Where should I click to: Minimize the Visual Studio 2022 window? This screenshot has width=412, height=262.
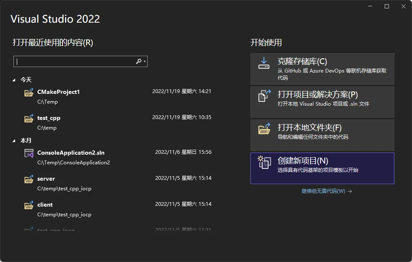(370, 6)
